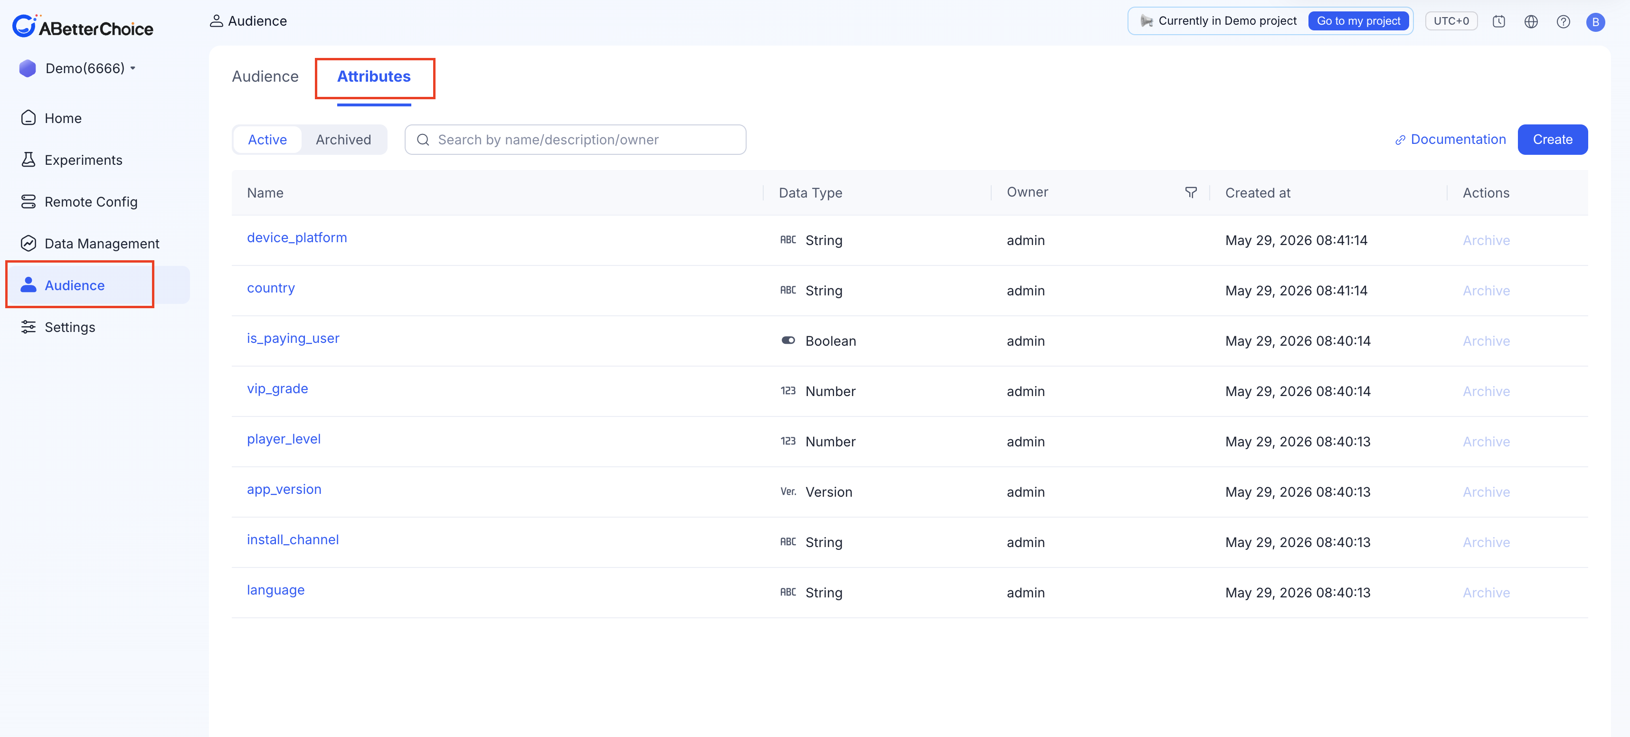The height and width of the screenshot is (737, 1630).
Task: Click the Create button
Action: click(x=1552, y=139)
